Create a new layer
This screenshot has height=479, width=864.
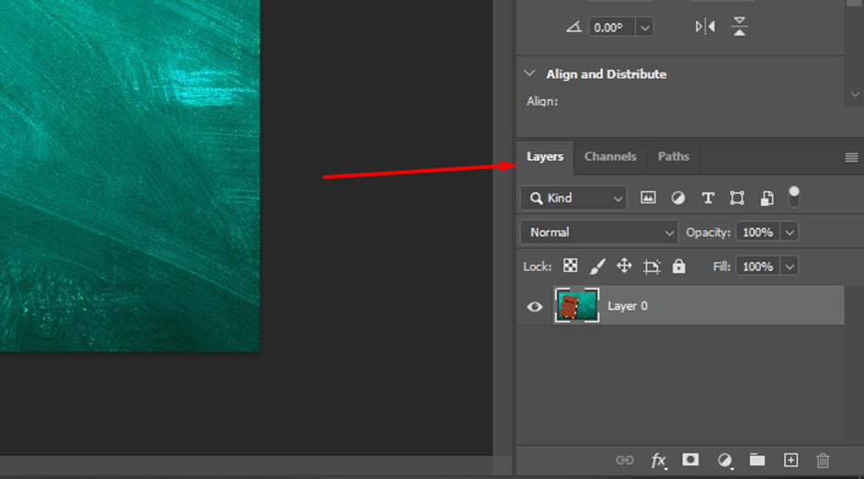click(x=790, y=460)
